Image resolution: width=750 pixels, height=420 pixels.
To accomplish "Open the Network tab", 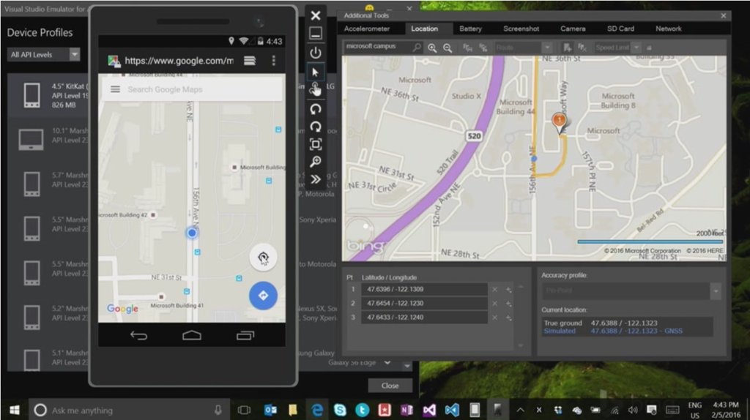I will click(669, 29).
